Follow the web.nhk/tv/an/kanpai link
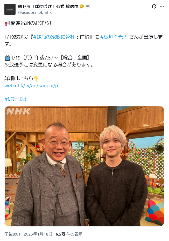The width and height of the screenshot is (169, 241). click(33, 86)
